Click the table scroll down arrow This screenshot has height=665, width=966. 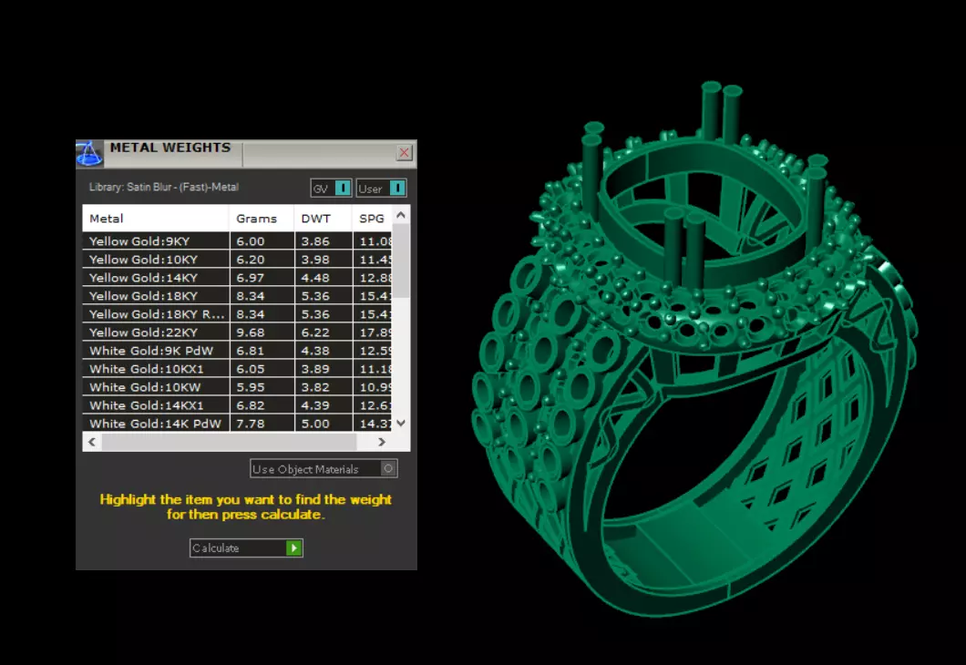pyautogui.click(x=401, y=423)
